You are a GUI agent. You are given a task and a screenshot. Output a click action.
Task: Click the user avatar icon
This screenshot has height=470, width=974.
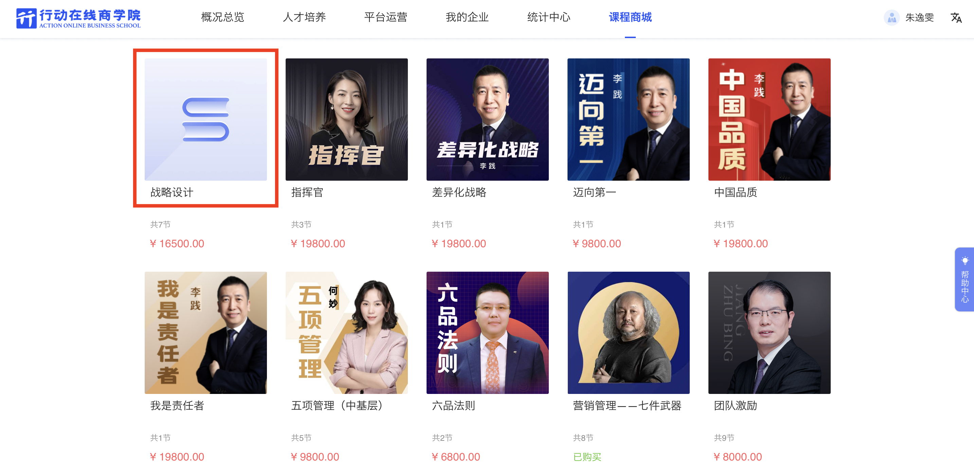pyautogui.click(x=891, y=17)
